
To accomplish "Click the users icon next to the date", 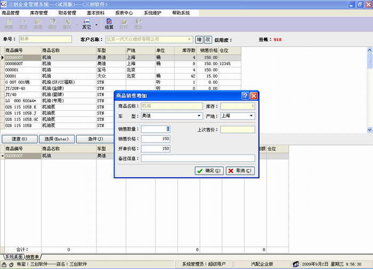I will pyautogui.click(x=296, y=264).
